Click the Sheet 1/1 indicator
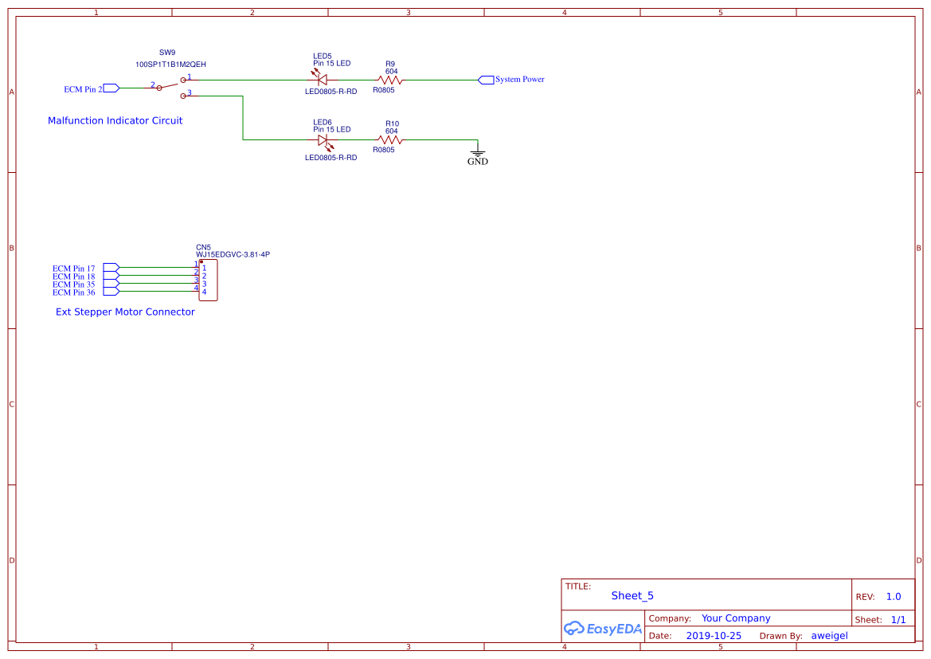This screenshot has height=659, width=931. (x=886, y=618)
